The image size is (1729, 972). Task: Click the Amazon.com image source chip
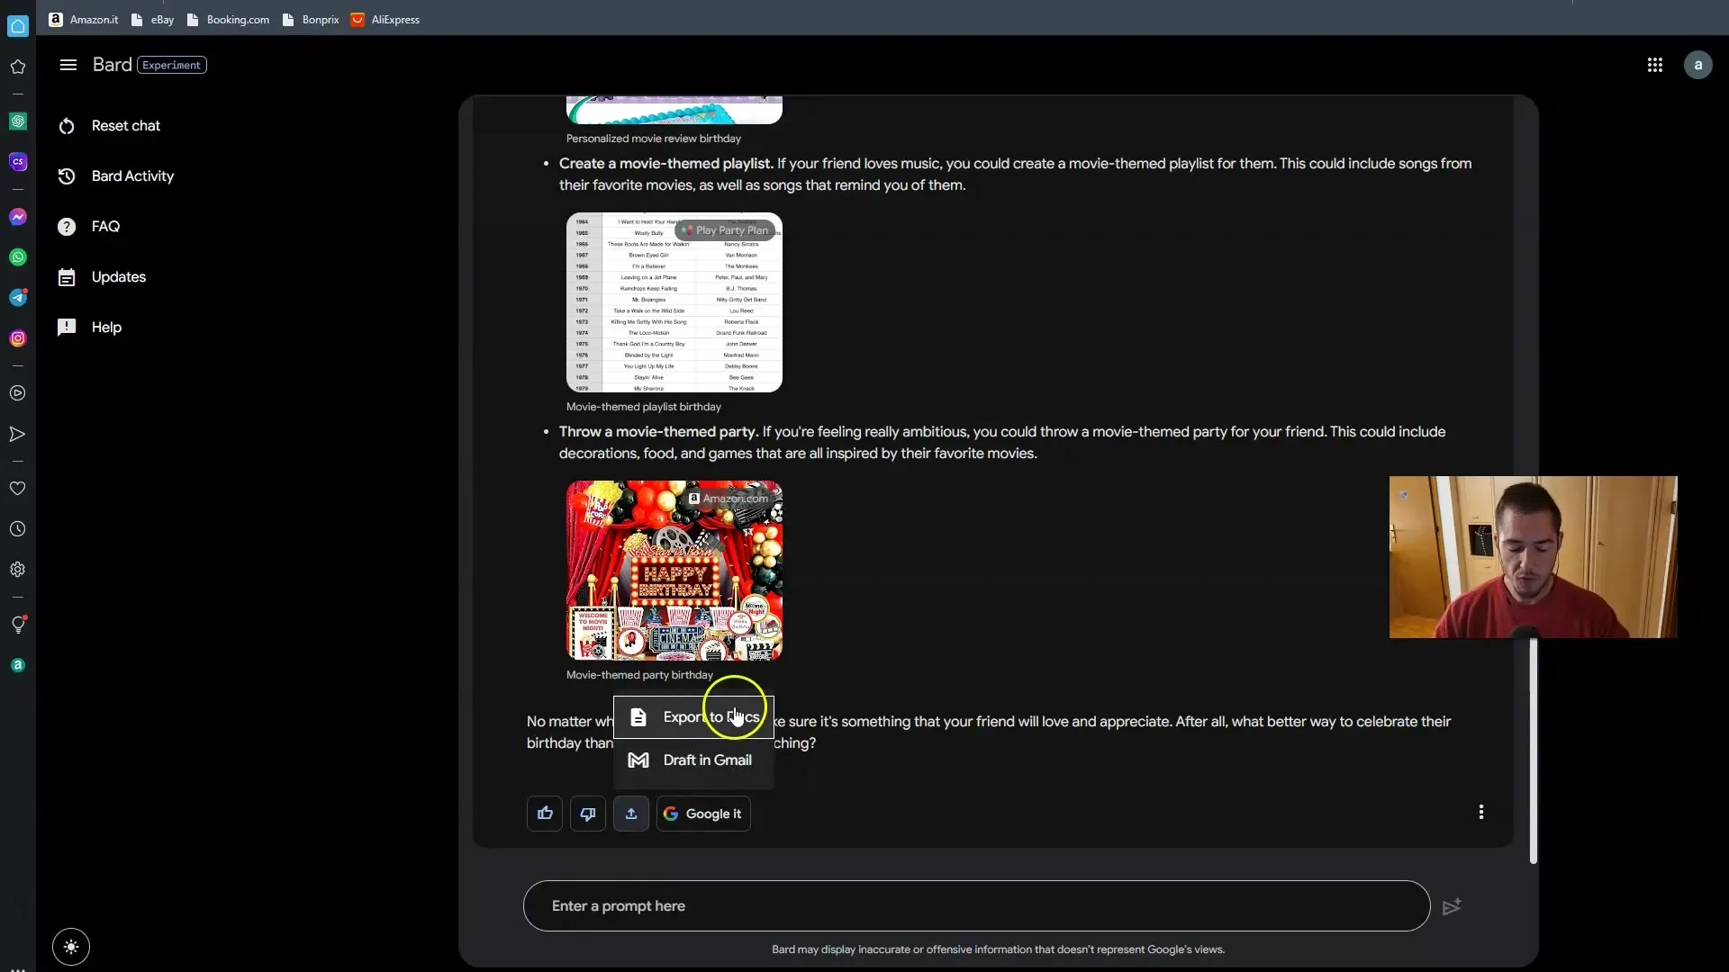tap(729, 499)
